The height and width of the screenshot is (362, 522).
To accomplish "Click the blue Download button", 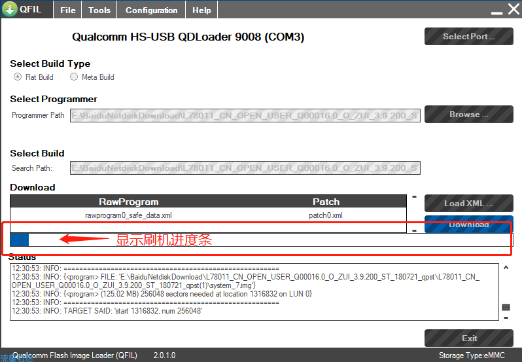I will 469,224.
